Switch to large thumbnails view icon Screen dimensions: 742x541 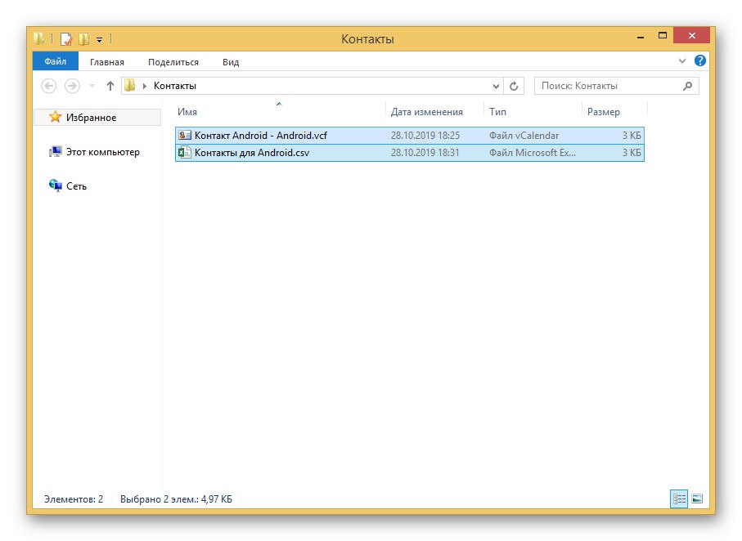tap(697, 499)
